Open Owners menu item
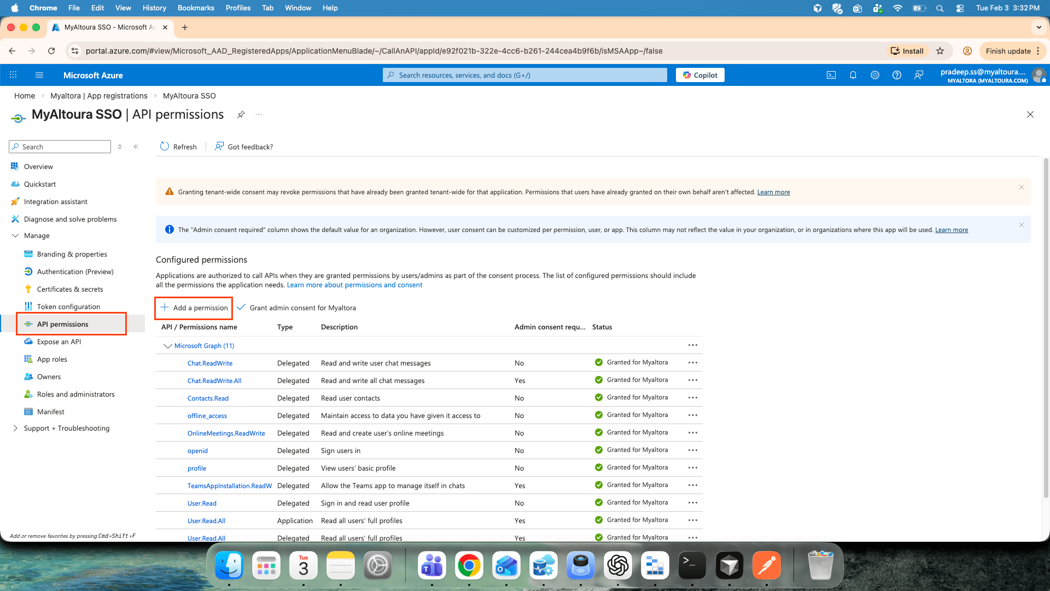Screen dimensions: 1050x591 click(x=49, y=376)
